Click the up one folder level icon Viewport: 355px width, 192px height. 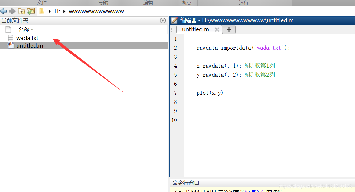click(x=22, y=11)
